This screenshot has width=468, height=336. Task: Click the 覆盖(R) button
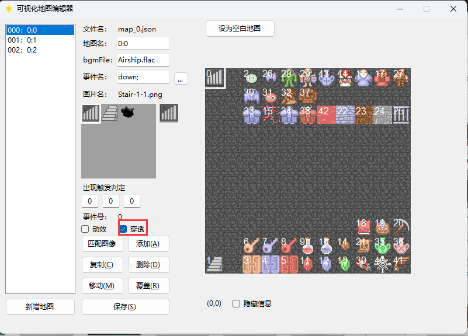pos(148,286)
